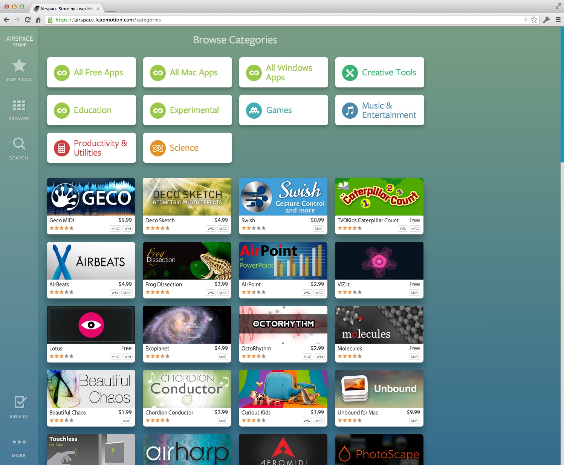This screenshot has height=465, width=564.
Task: Browse the Creative Tools category
Action: point(380,72)
